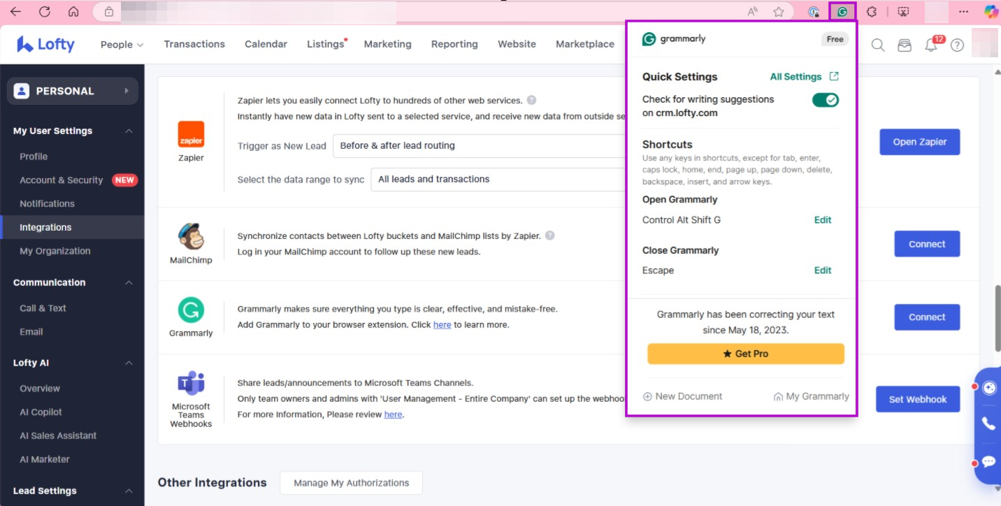This screenshot has width=1001, height=506.
Task: Disable Grammarly writing suggestions toggle
Action: pyautogui.click(x=825, y=100)
